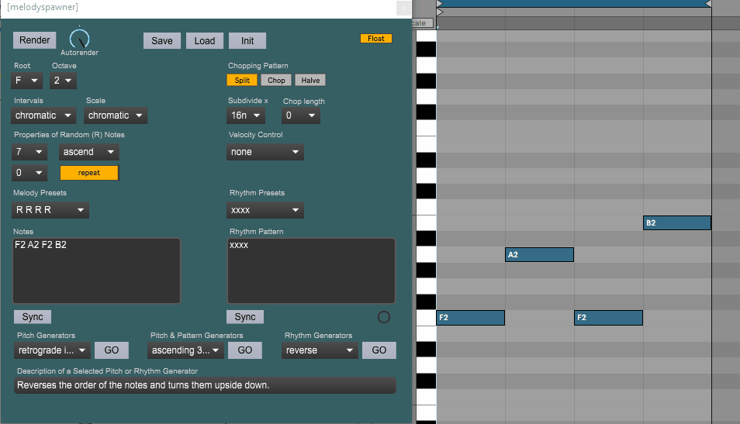The height and width of the screenshot is (424, 740).
Task: Open the Rhythm Generators dropdown
Action: 320,350
